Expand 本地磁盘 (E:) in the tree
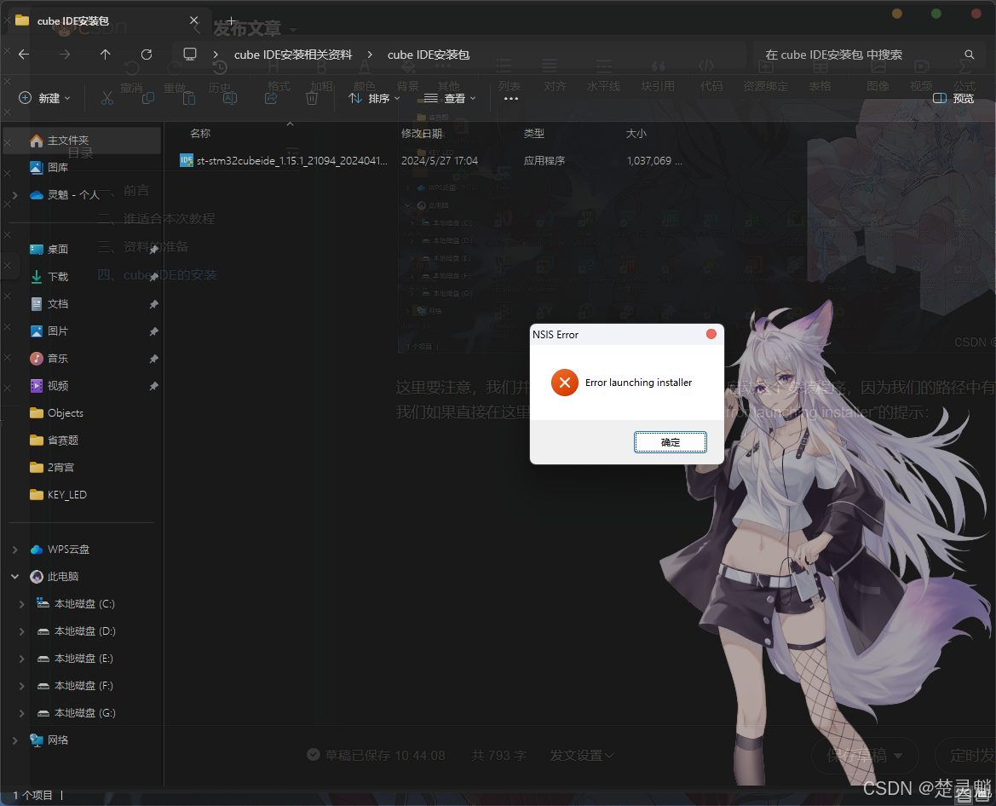Image resolution: width=996 pixels, height=806 pixels. tap(22, 659)
